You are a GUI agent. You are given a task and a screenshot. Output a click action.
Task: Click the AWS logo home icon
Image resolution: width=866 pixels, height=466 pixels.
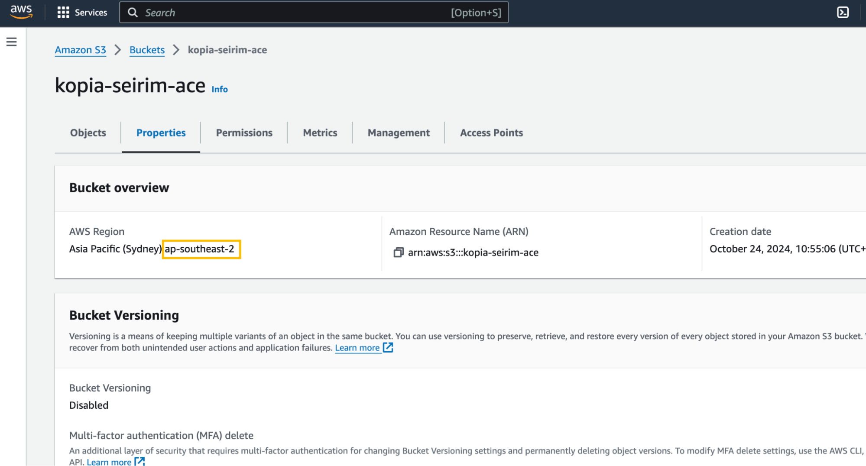tap(21, 12)
